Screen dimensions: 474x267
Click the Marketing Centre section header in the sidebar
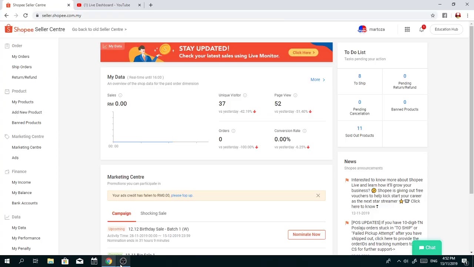28,136
